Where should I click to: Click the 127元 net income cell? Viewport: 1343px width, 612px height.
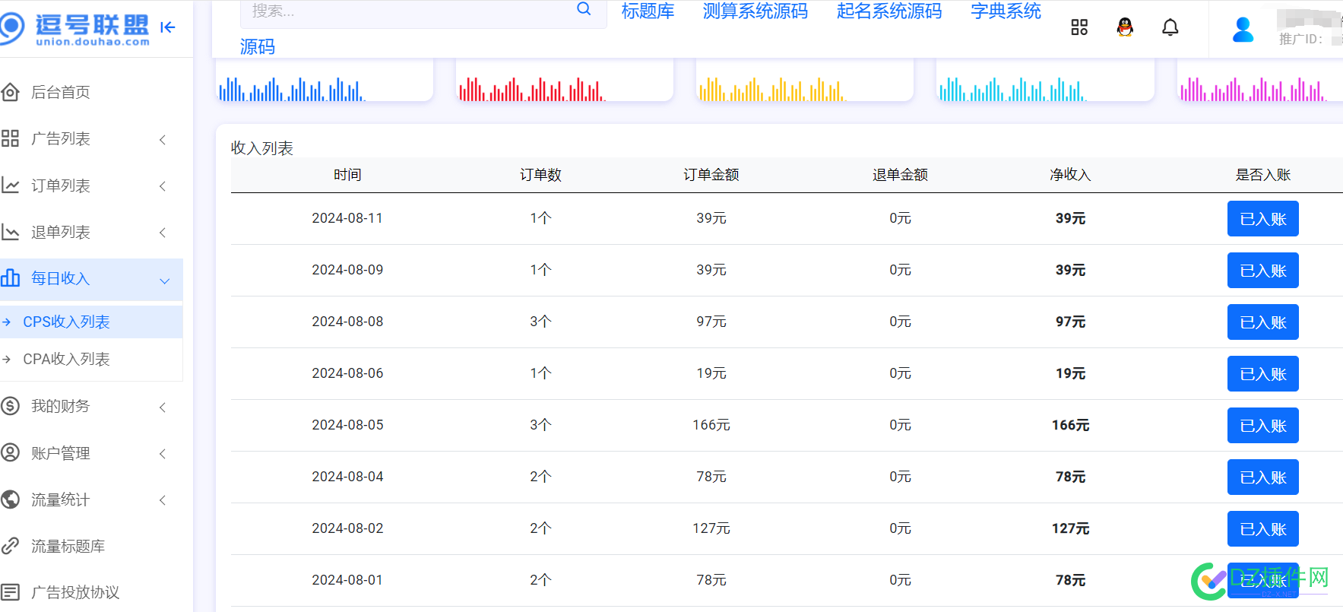(x=1070, y=528)
